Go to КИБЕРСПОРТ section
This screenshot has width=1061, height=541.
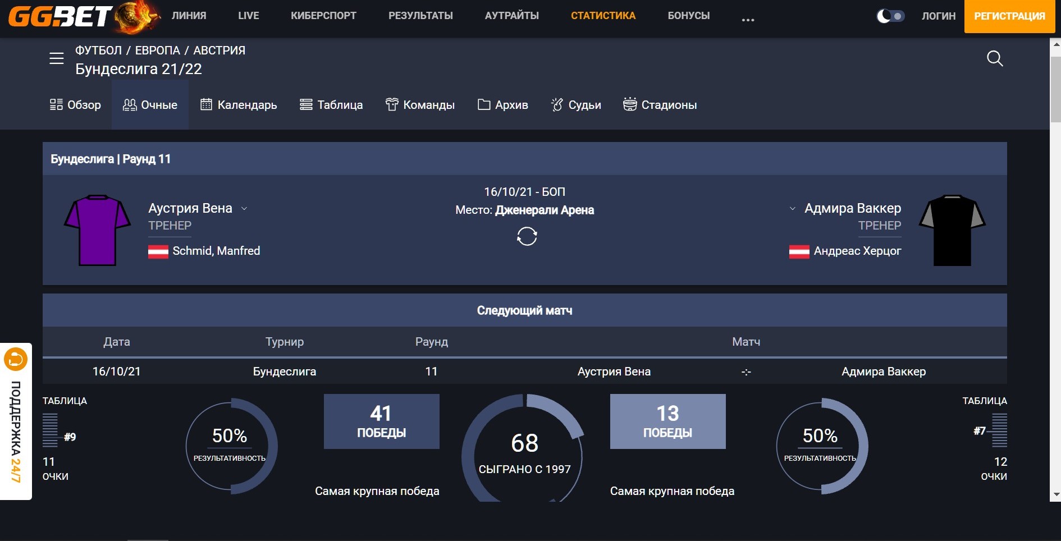tap(324, 16)
